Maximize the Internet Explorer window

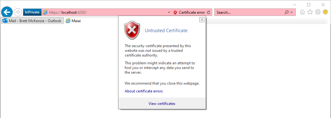coord(309,5)
